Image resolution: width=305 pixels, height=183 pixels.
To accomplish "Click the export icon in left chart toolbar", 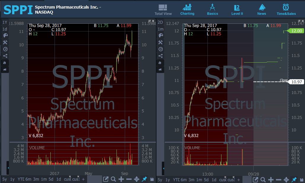I will [106, 179].
